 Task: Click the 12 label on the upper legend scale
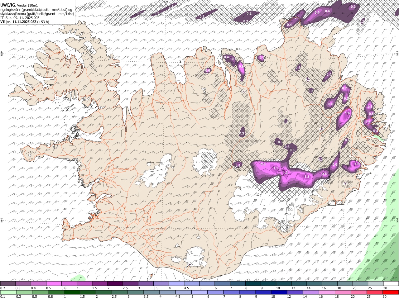point(293,288)
